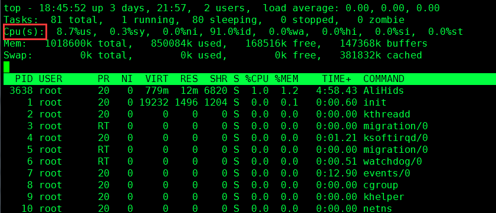Image resolution: width=496 pixels, height=213 pixels.
Task: Click the %MEM column header
Action: 286,79
